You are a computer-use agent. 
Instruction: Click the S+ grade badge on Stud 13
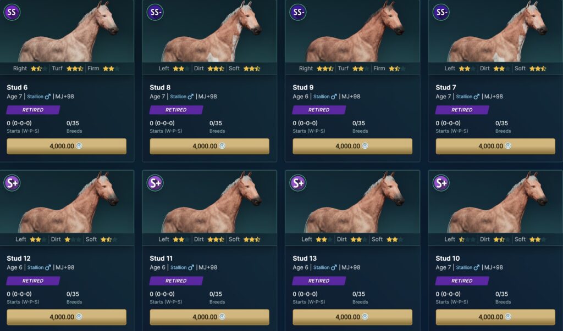pyautogui.click(x=298, y=183)
